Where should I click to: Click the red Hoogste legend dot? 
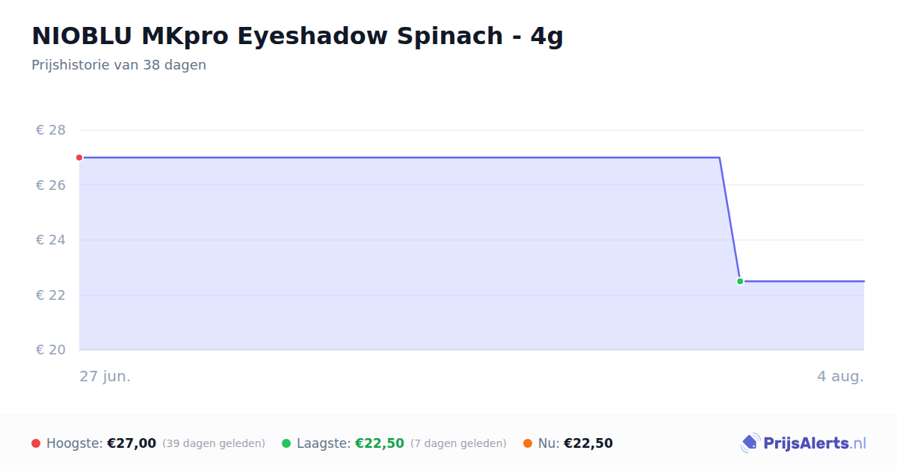click(36, 443)
